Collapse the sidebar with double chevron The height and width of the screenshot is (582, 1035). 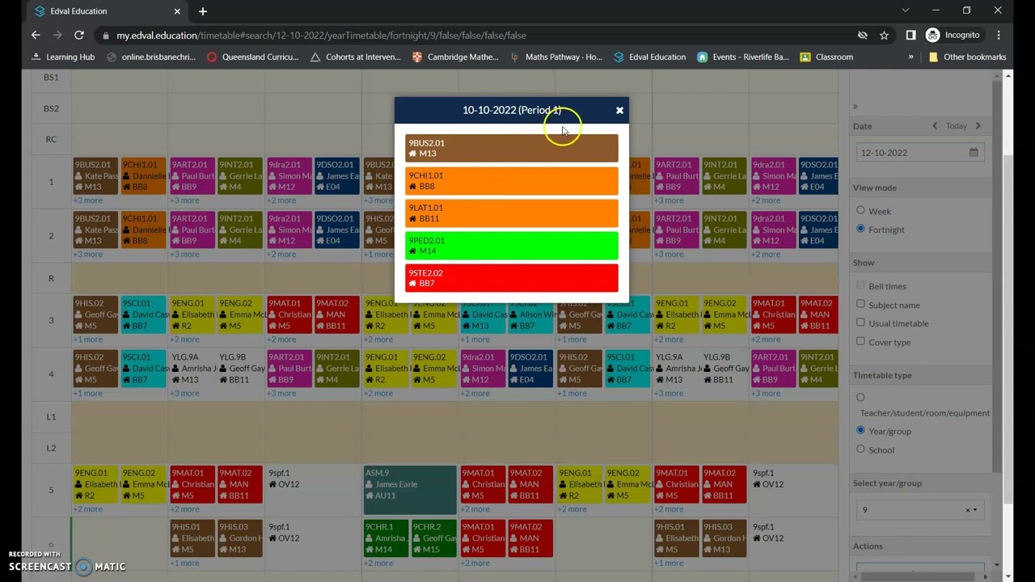[855, 107]
